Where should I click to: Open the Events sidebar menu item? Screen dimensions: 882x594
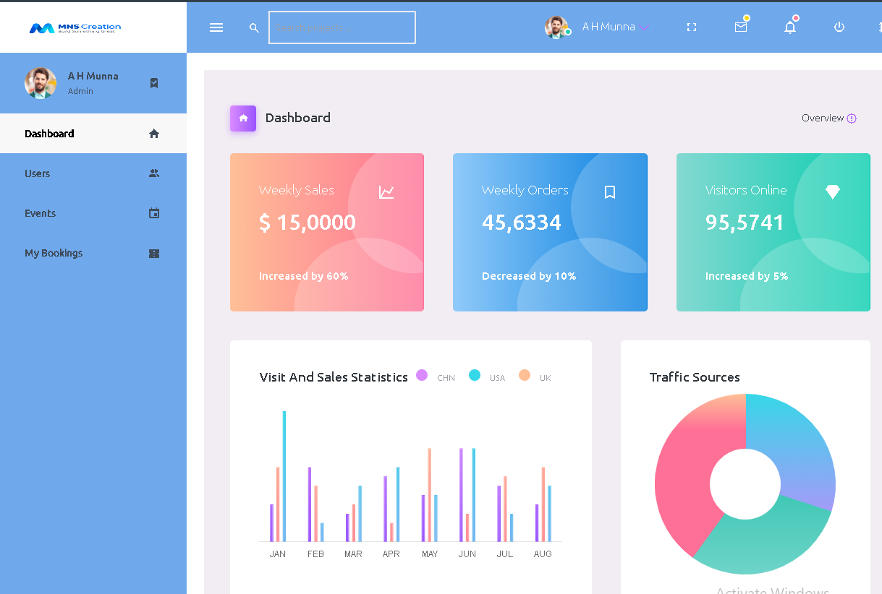pyautogui.click(x=93, y=213)
